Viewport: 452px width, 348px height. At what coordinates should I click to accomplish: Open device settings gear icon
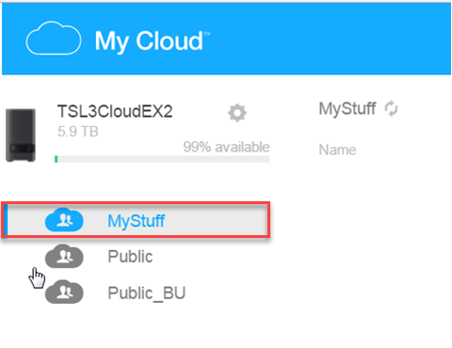coord(237,113)
